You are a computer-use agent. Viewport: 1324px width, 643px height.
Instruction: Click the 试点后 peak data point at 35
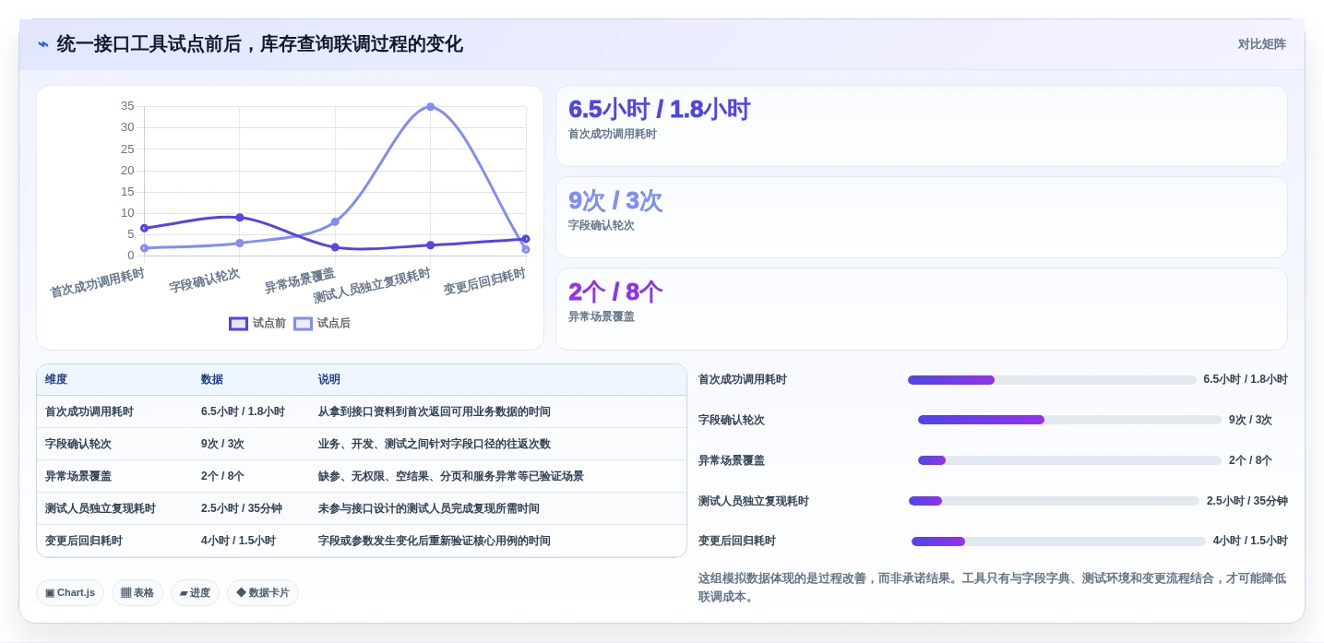pyautogui.click(x=430, y=107)
